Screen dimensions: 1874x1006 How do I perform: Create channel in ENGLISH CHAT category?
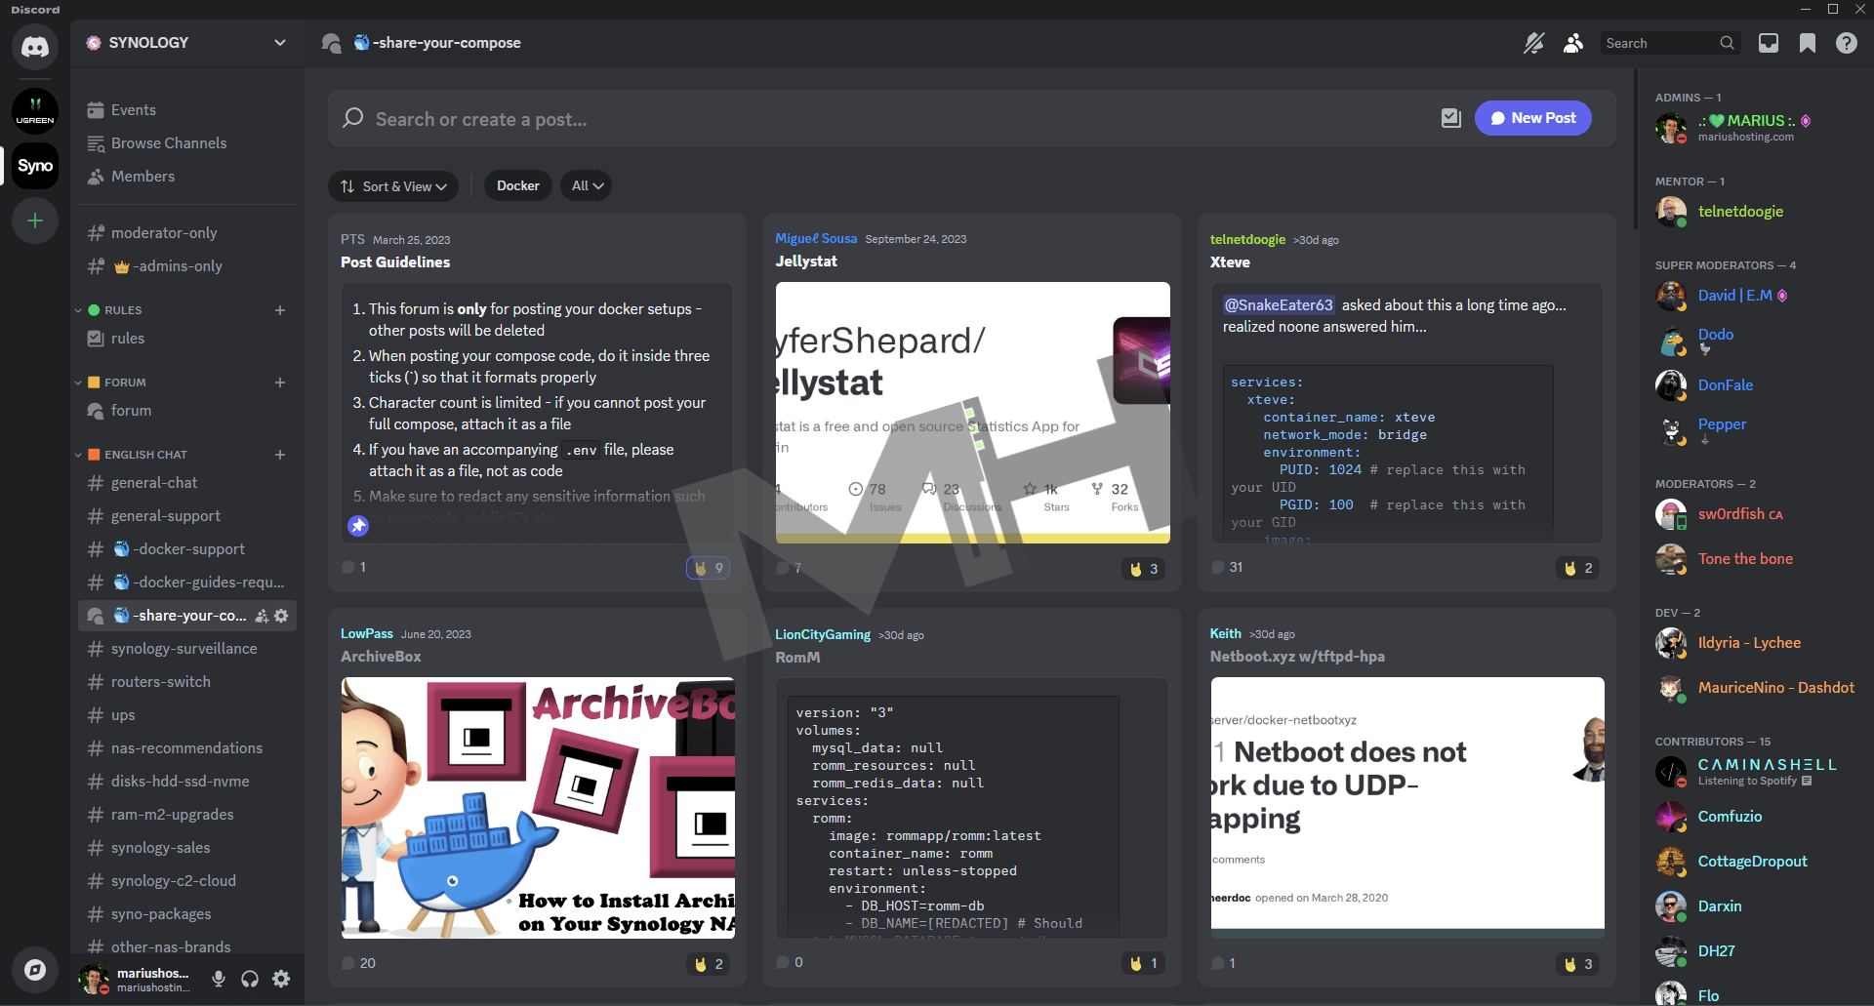[x=280, y=455]
